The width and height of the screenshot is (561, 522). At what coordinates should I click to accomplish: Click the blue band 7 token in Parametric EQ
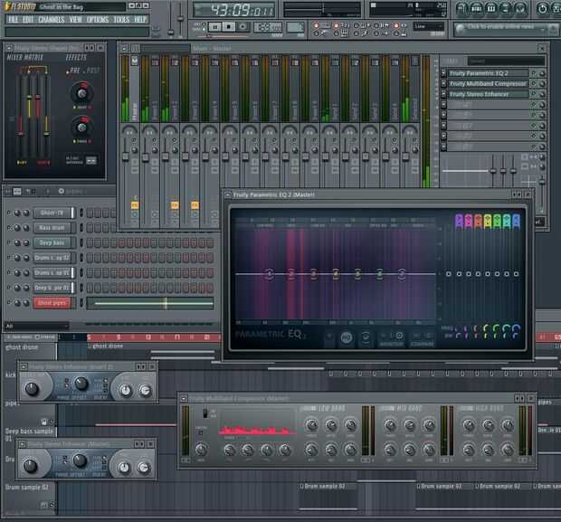(x=516, y=221)
